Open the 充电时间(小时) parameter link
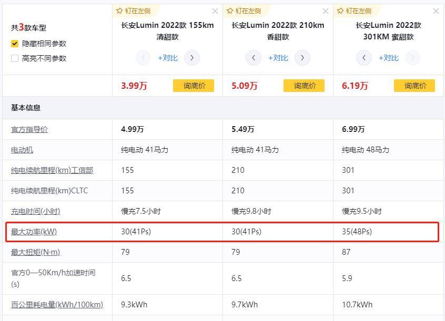Screen dimensions: 445x321 (35, 211)
